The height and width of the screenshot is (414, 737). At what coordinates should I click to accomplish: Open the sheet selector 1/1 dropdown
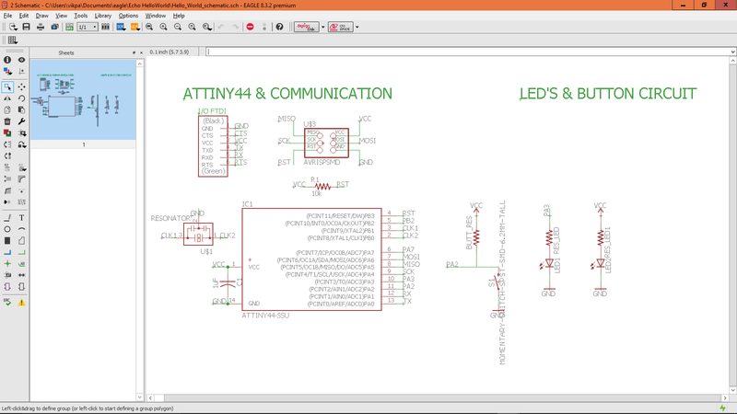88,27
